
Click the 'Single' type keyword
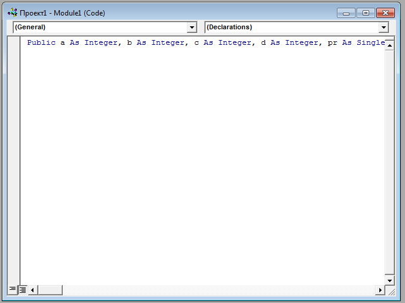[370, 43]
